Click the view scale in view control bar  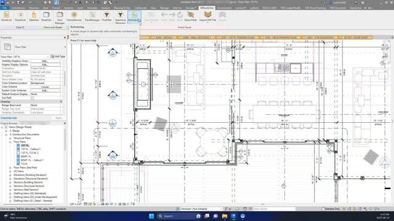[x=75, y=204]
